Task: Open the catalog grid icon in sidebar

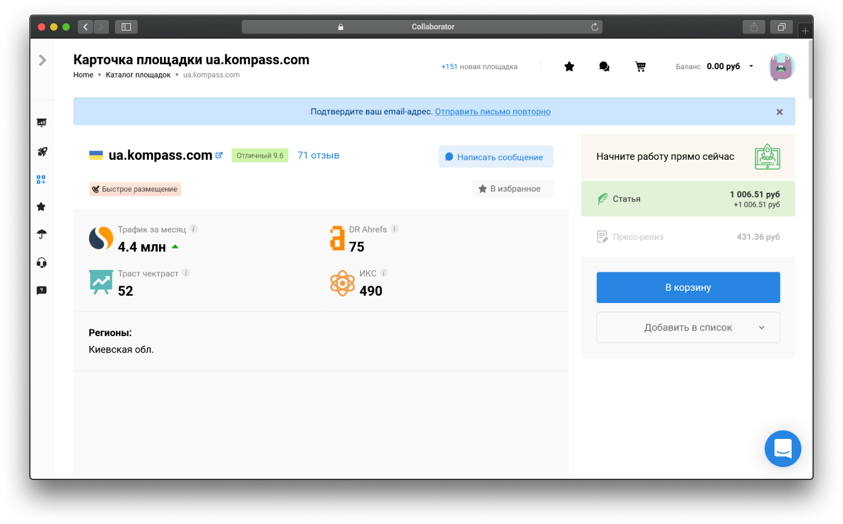Action: pyautogui.click(x=42, y=179)
